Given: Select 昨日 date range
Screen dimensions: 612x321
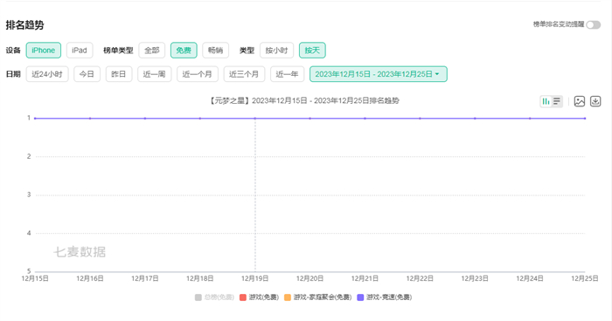Looking at the screenshot, I should point(119,74).
